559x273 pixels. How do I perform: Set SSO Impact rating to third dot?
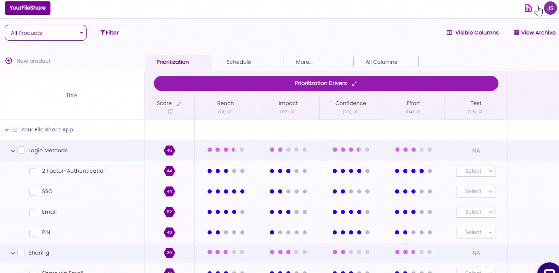[x=288, y=191]
